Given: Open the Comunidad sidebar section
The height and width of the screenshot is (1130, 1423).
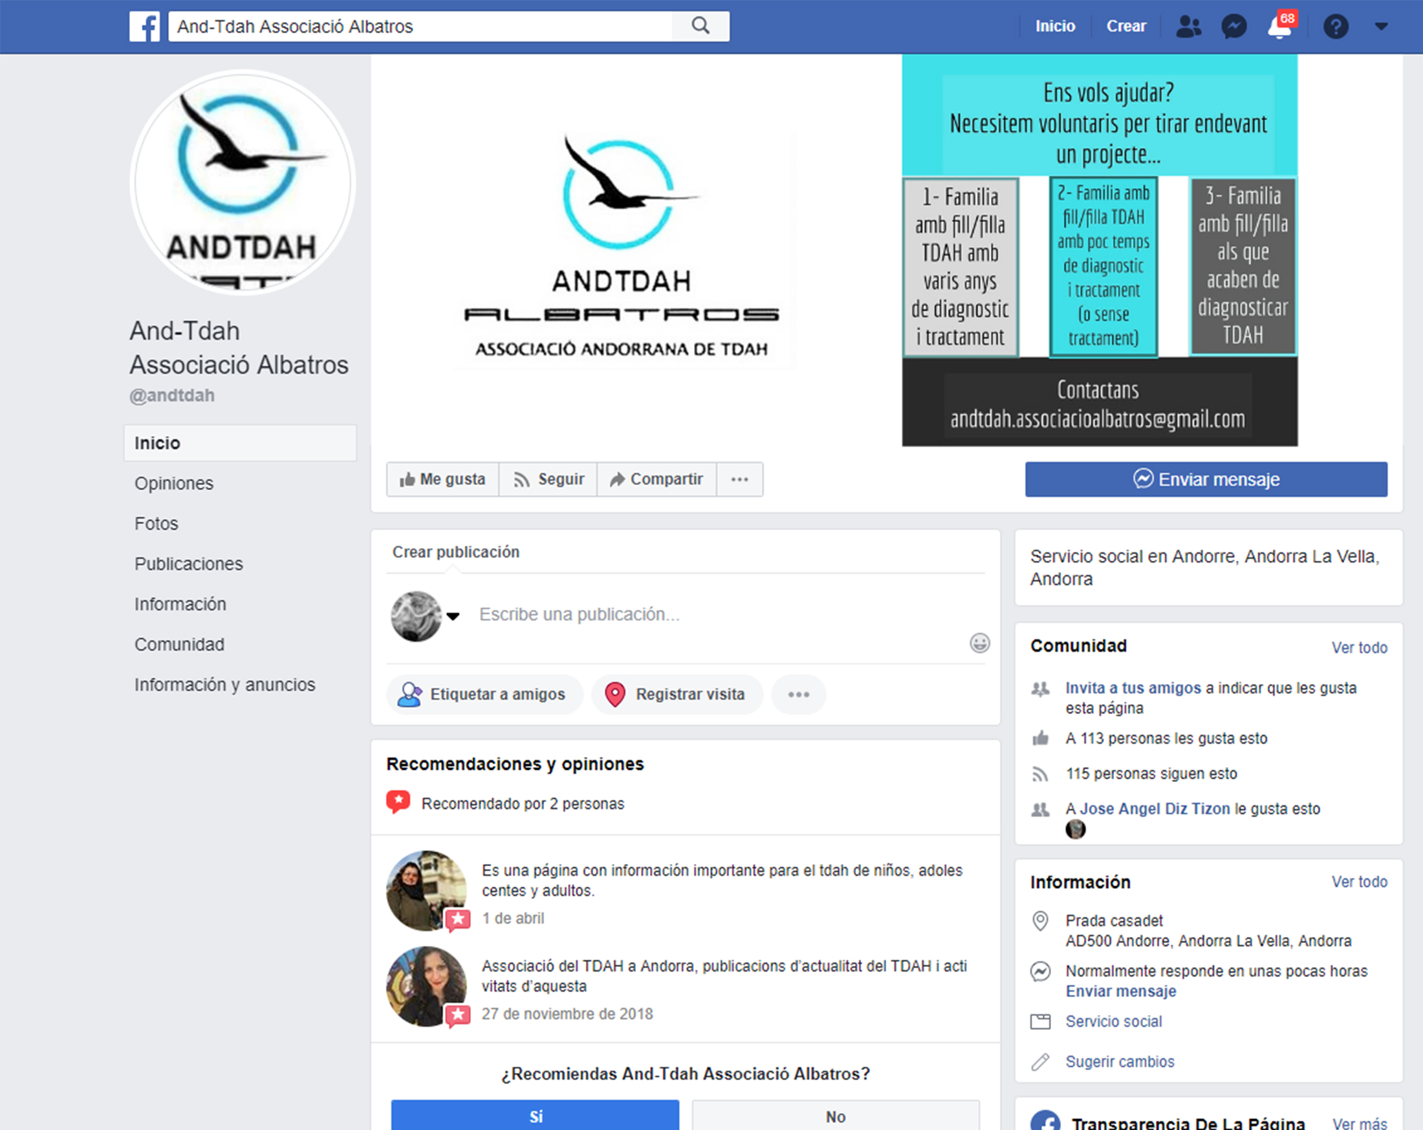Looking at the screenshot, I should [x=180, y=644].
